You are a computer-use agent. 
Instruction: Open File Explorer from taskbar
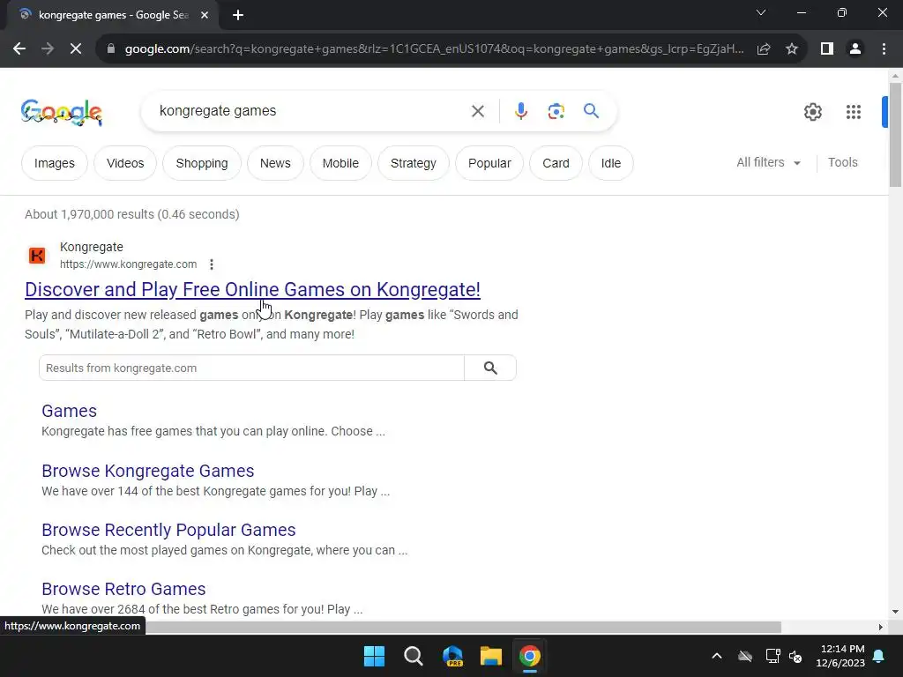tap(491, 656)
